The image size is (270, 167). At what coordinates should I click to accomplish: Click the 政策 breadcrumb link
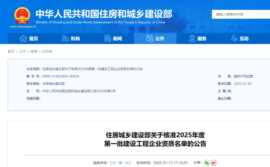coord(34,51)
